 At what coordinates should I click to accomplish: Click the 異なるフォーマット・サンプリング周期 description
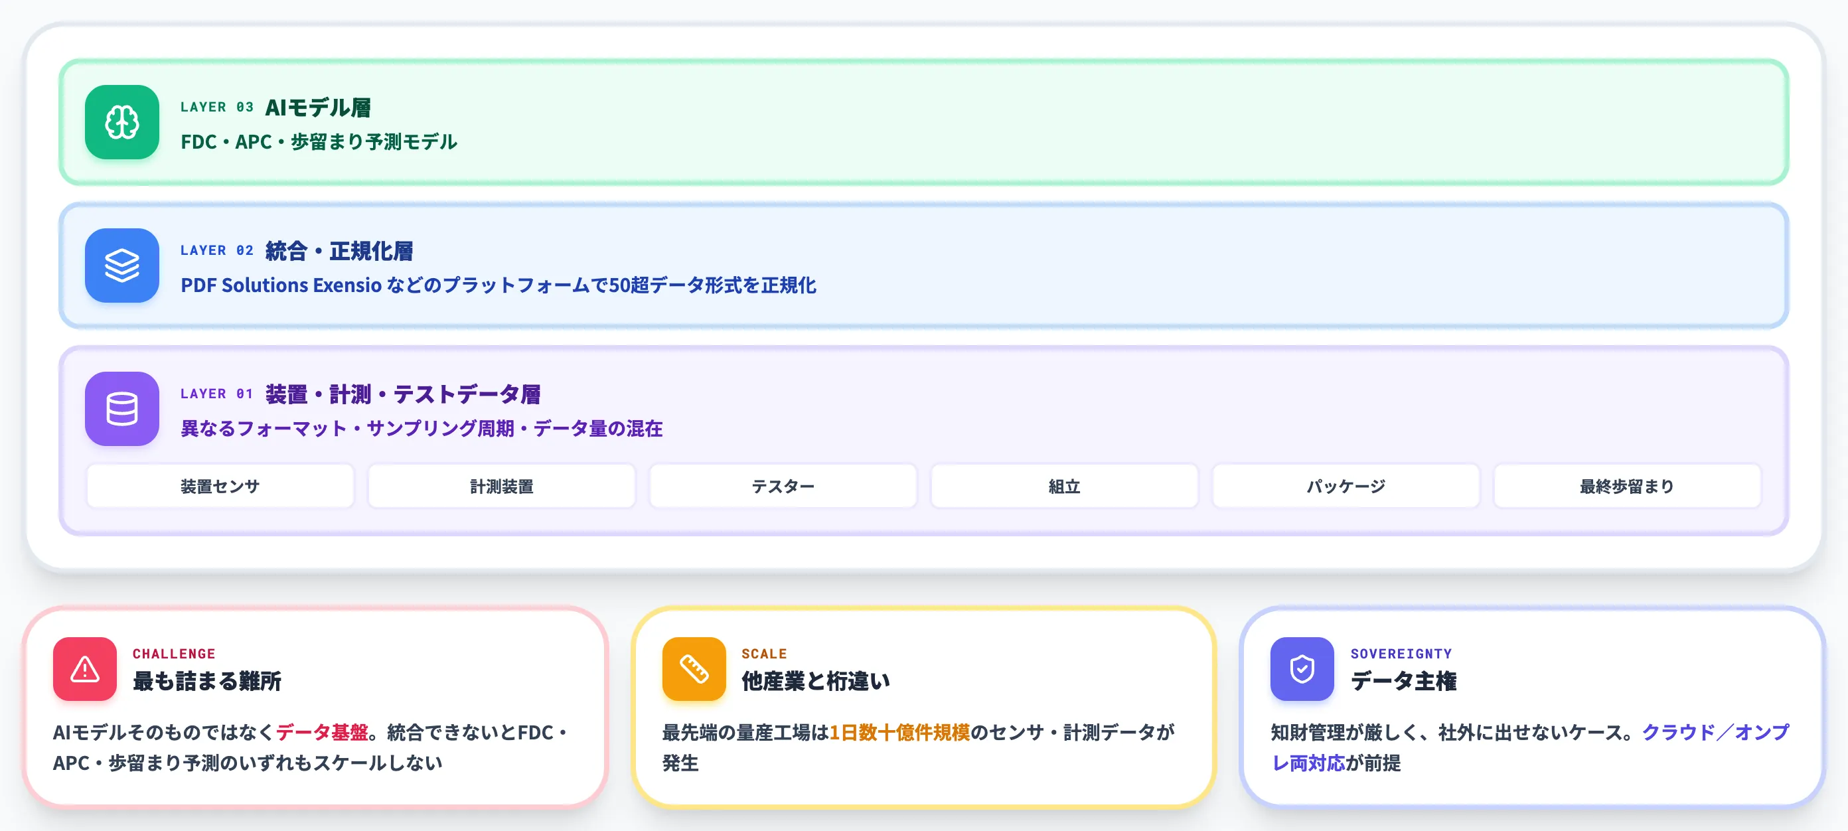(422, 428)
